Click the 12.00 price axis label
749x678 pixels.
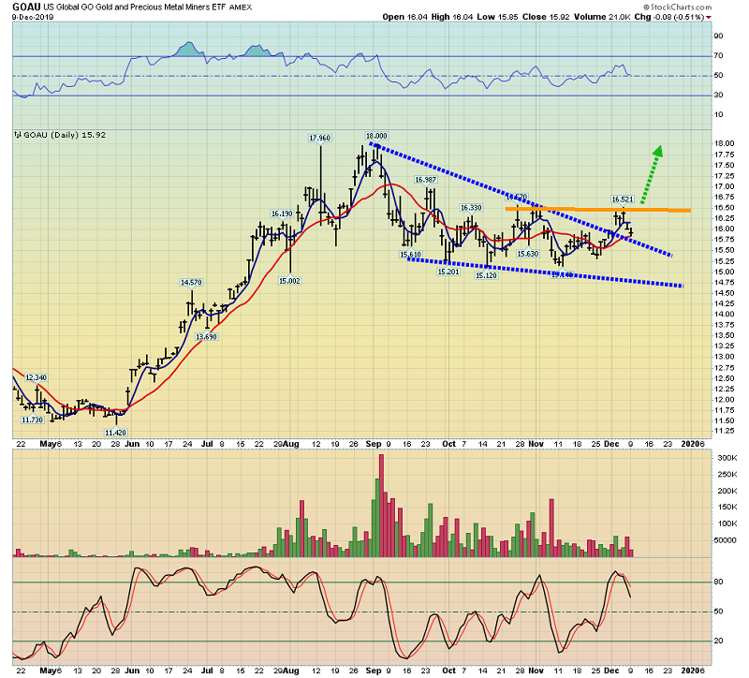724,400
